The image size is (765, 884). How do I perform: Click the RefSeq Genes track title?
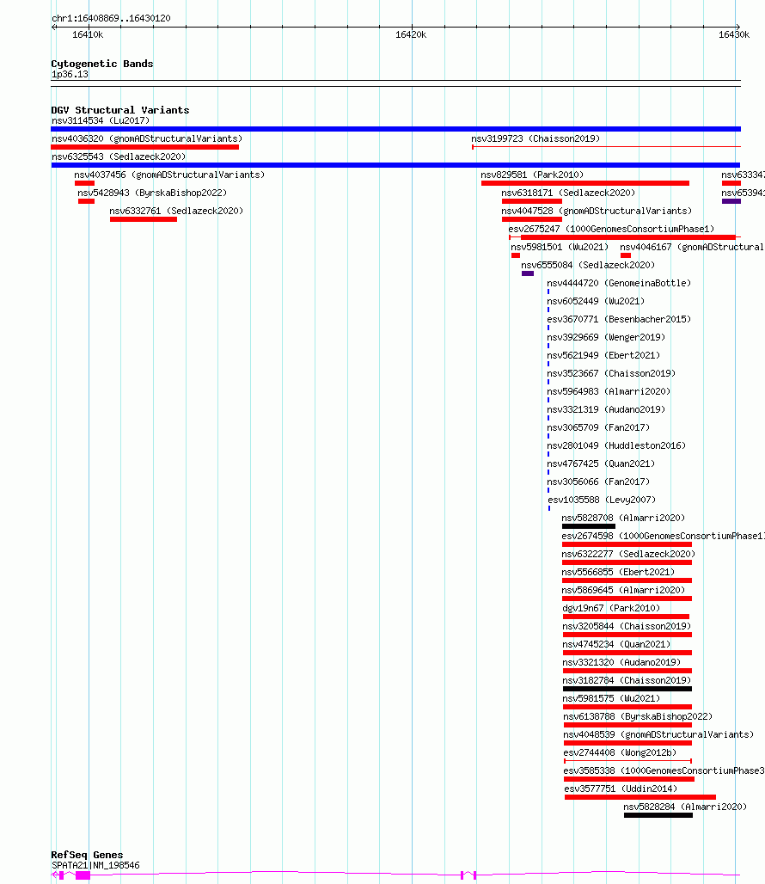tap(87, 855)
